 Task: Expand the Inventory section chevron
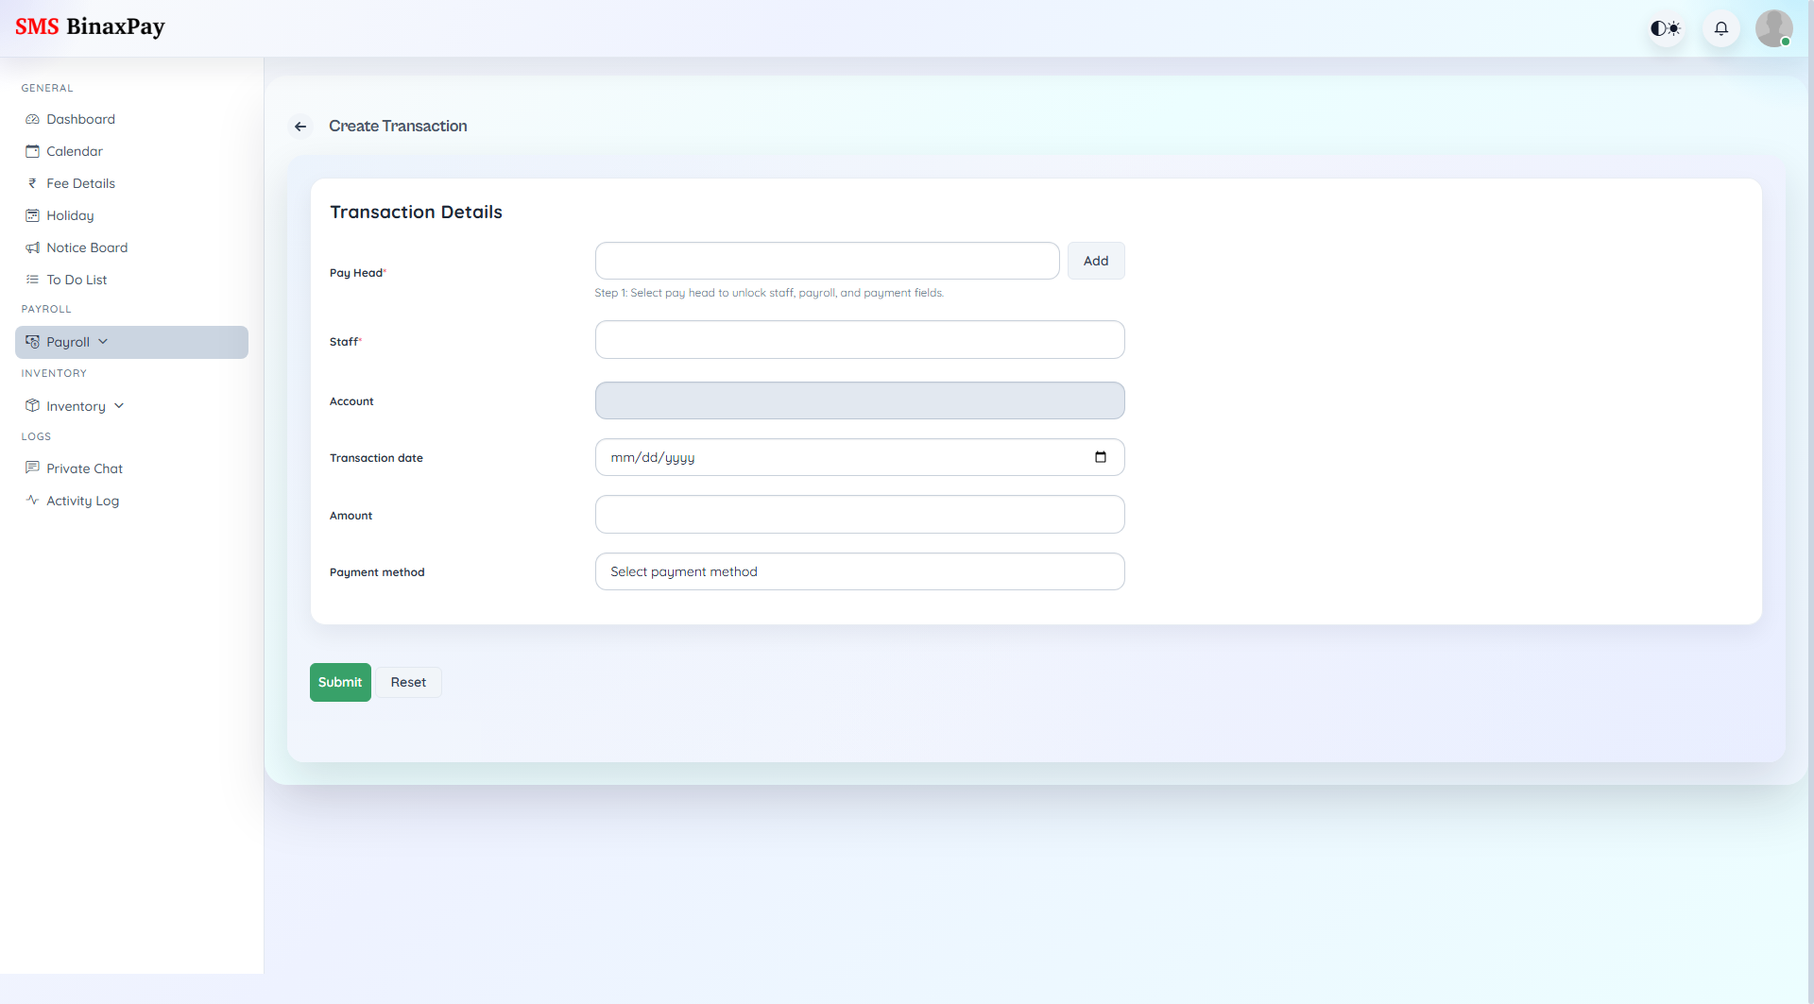tap(117, 405)
